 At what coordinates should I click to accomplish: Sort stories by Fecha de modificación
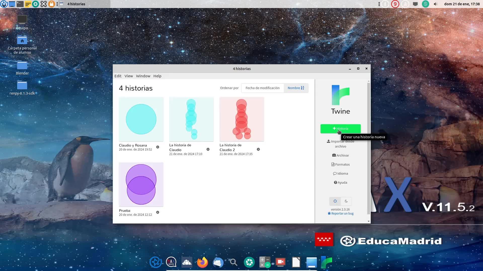[x=262, y=88]
